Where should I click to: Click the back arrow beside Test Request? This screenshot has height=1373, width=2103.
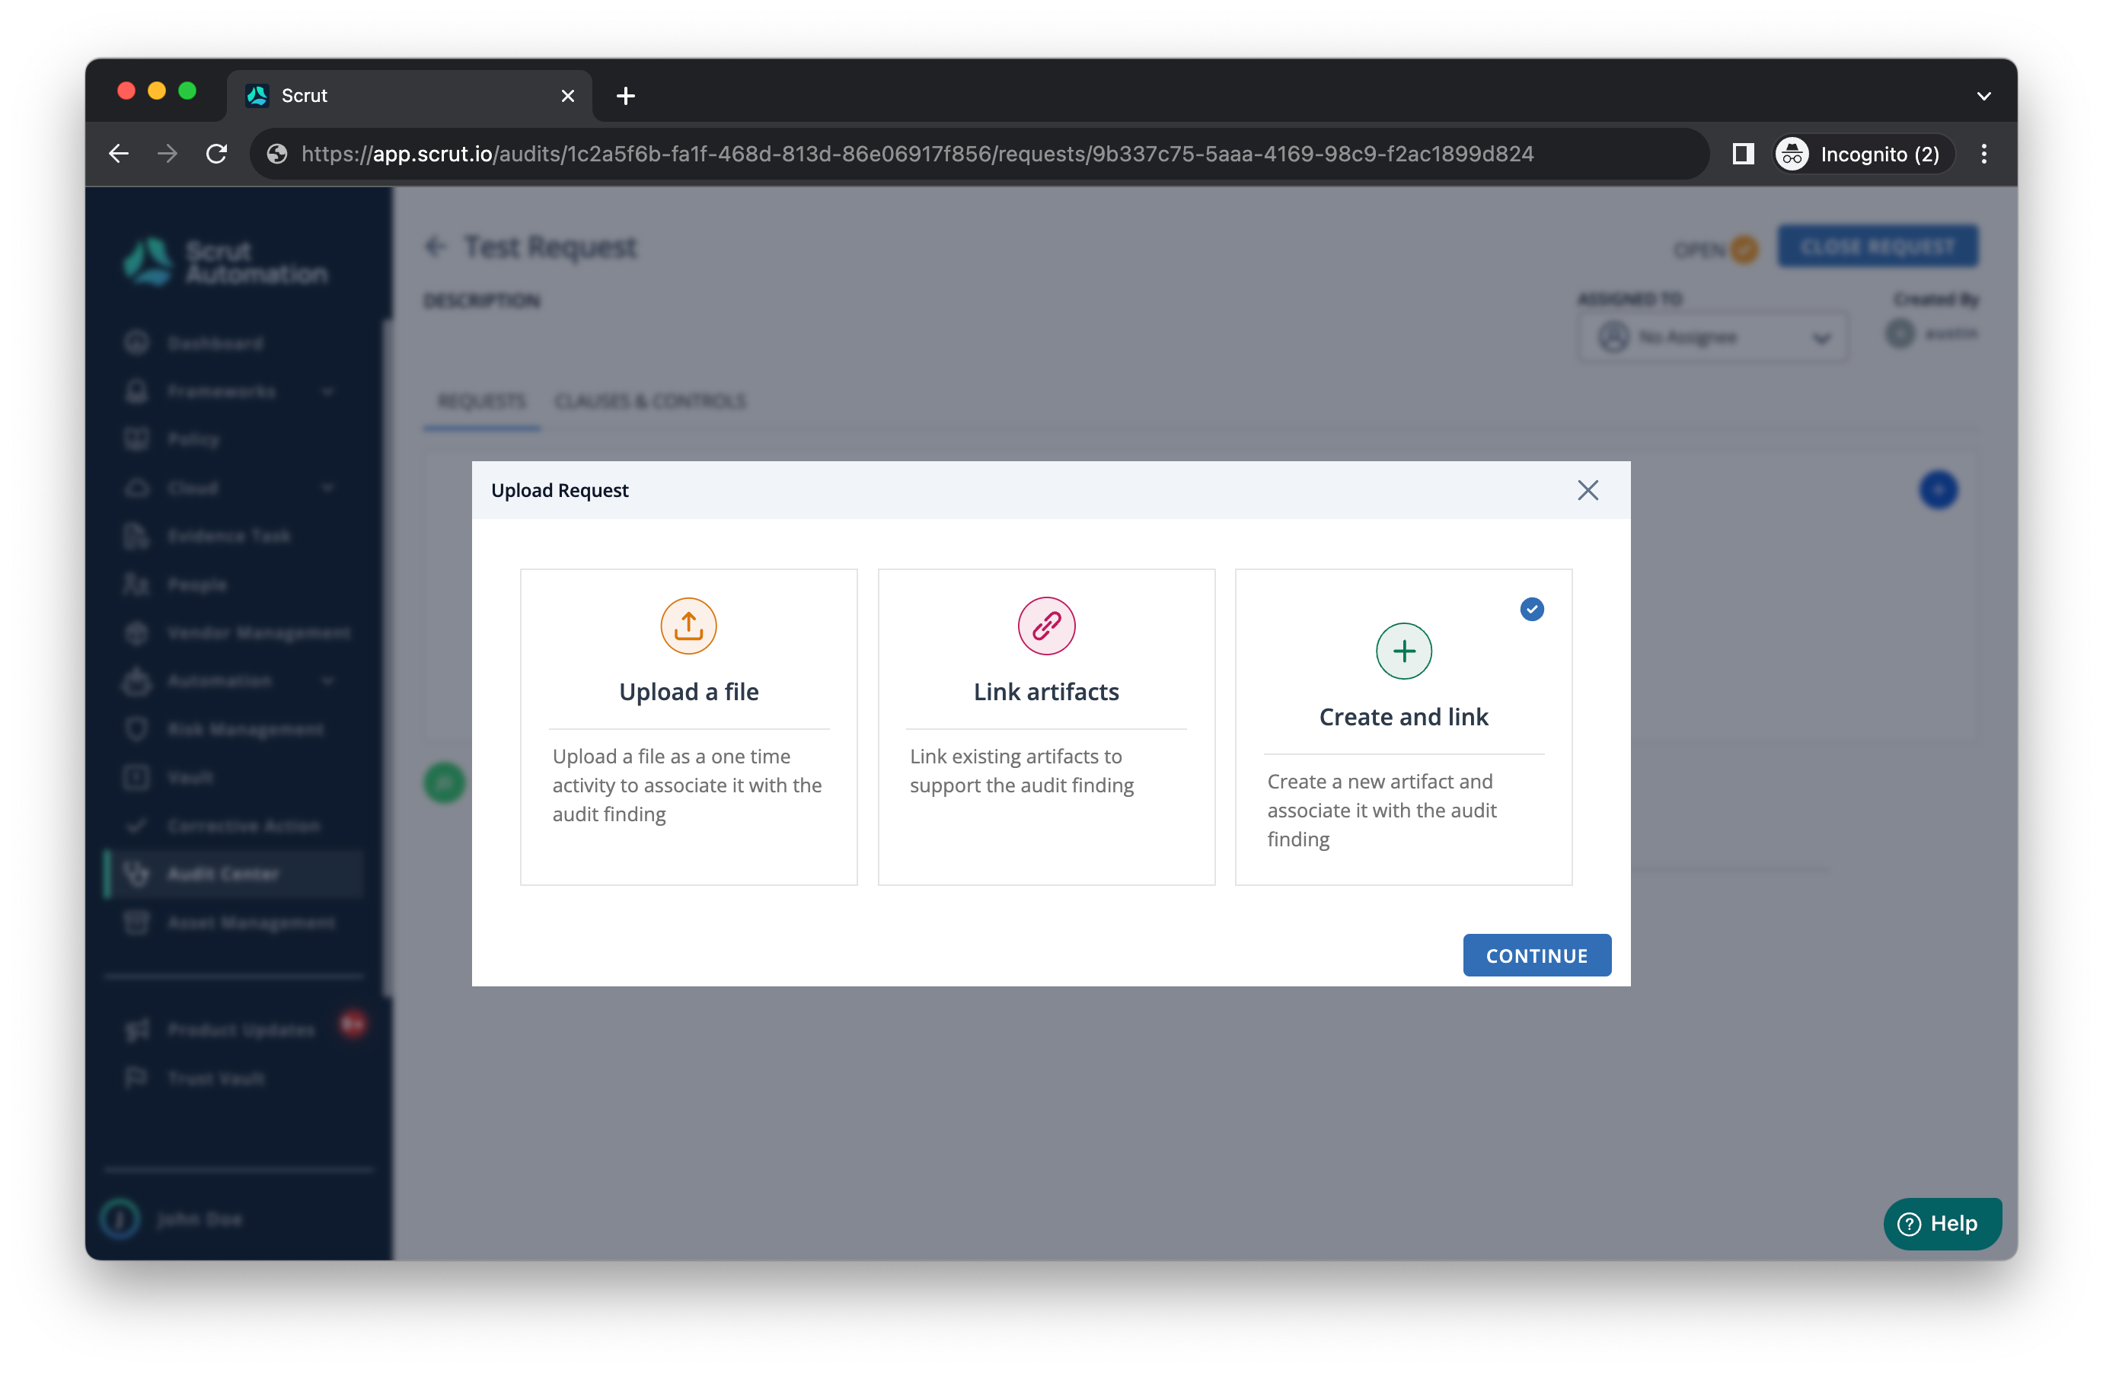(436, 247)
